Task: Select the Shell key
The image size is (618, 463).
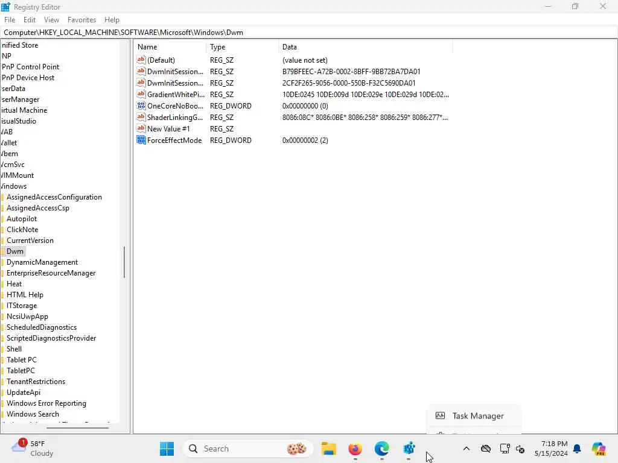Action: 14,349
